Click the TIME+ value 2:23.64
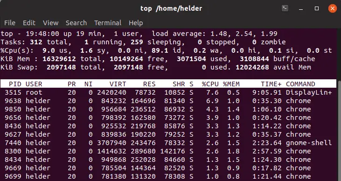Image resolution: width=341 pixels, height=181 pixels. 267,143
